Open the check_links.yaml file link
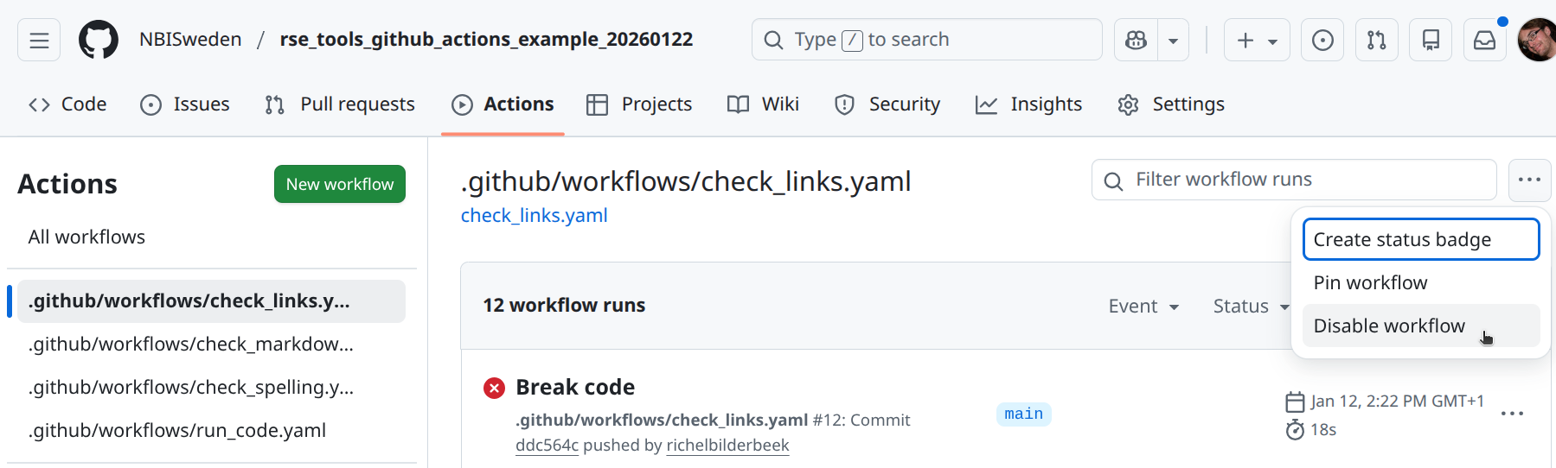Screen dimensions: 1556x468 534,215
